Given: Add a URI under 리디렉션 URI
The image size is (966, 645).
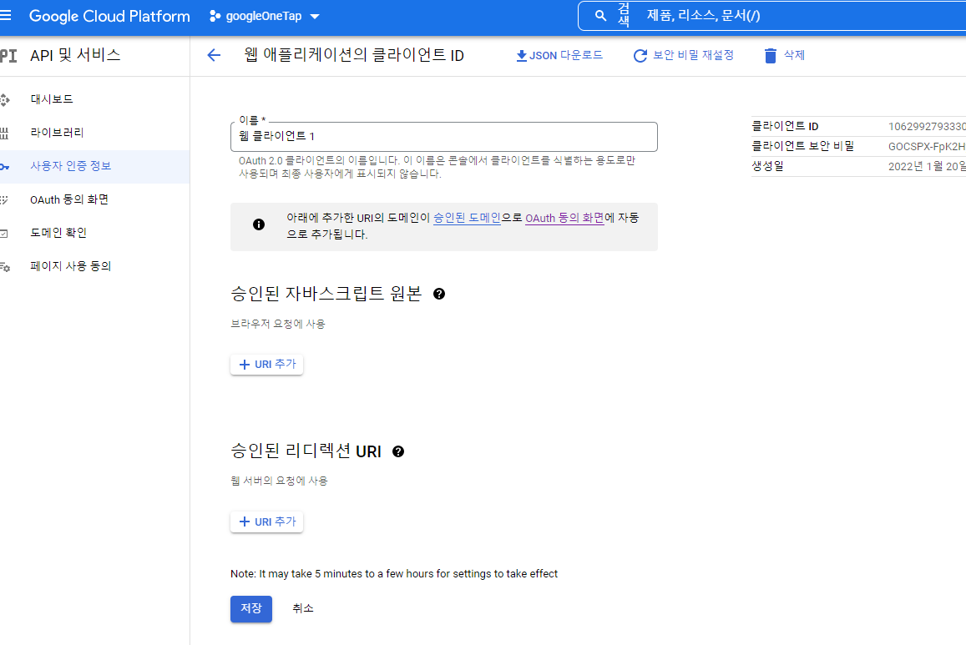Looking at the screenshot, I should [x=267, y=522].
